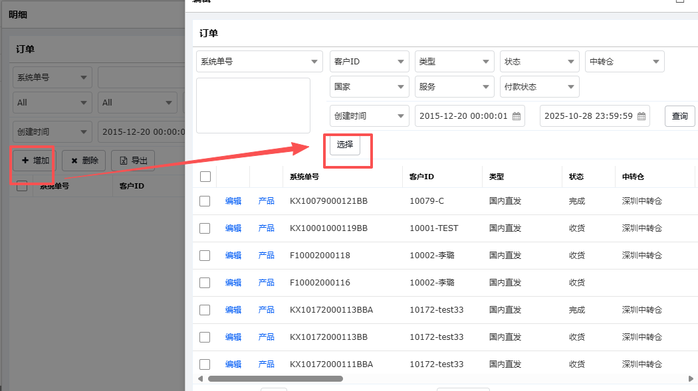Click the 状态 column header
Image resolution: width=698 pixels, height=391 pixels.
click(576, 177)
